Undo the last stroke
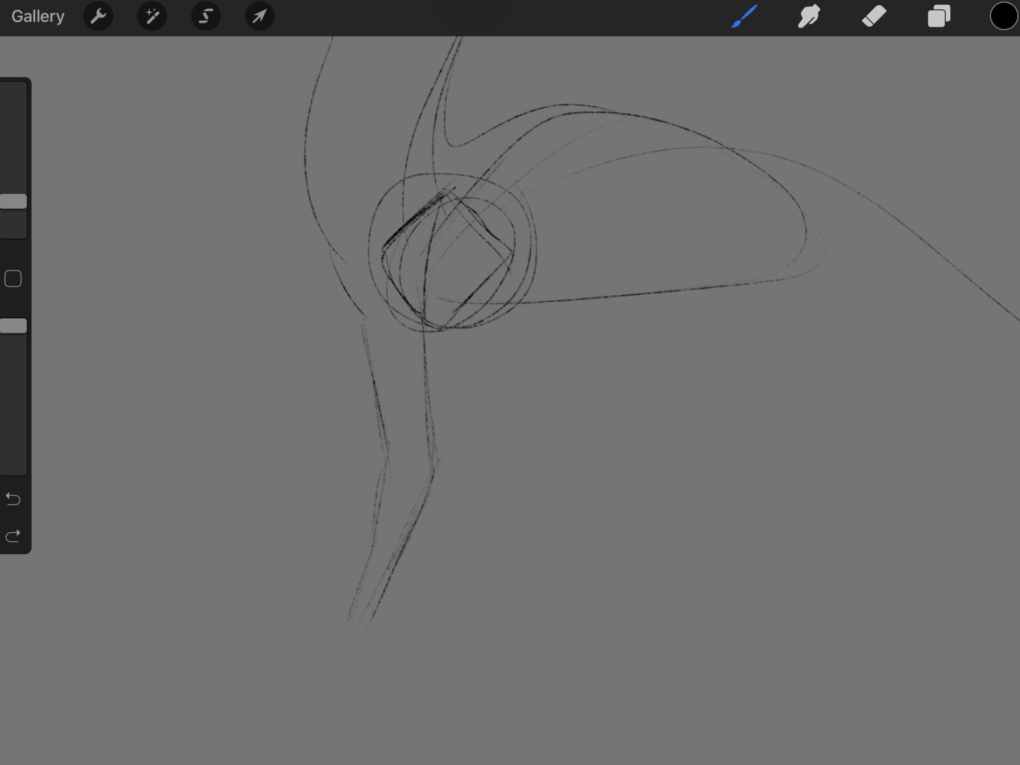The width and height of the screenshot is (1020, 765). point(13,499)
